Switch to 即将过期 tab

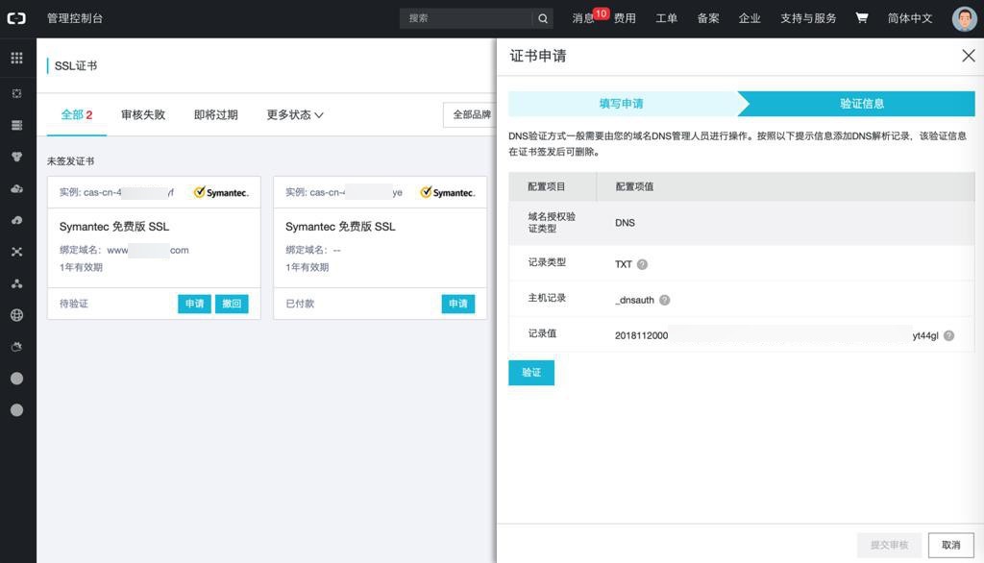pyautogui.click(x=216, y=115)
